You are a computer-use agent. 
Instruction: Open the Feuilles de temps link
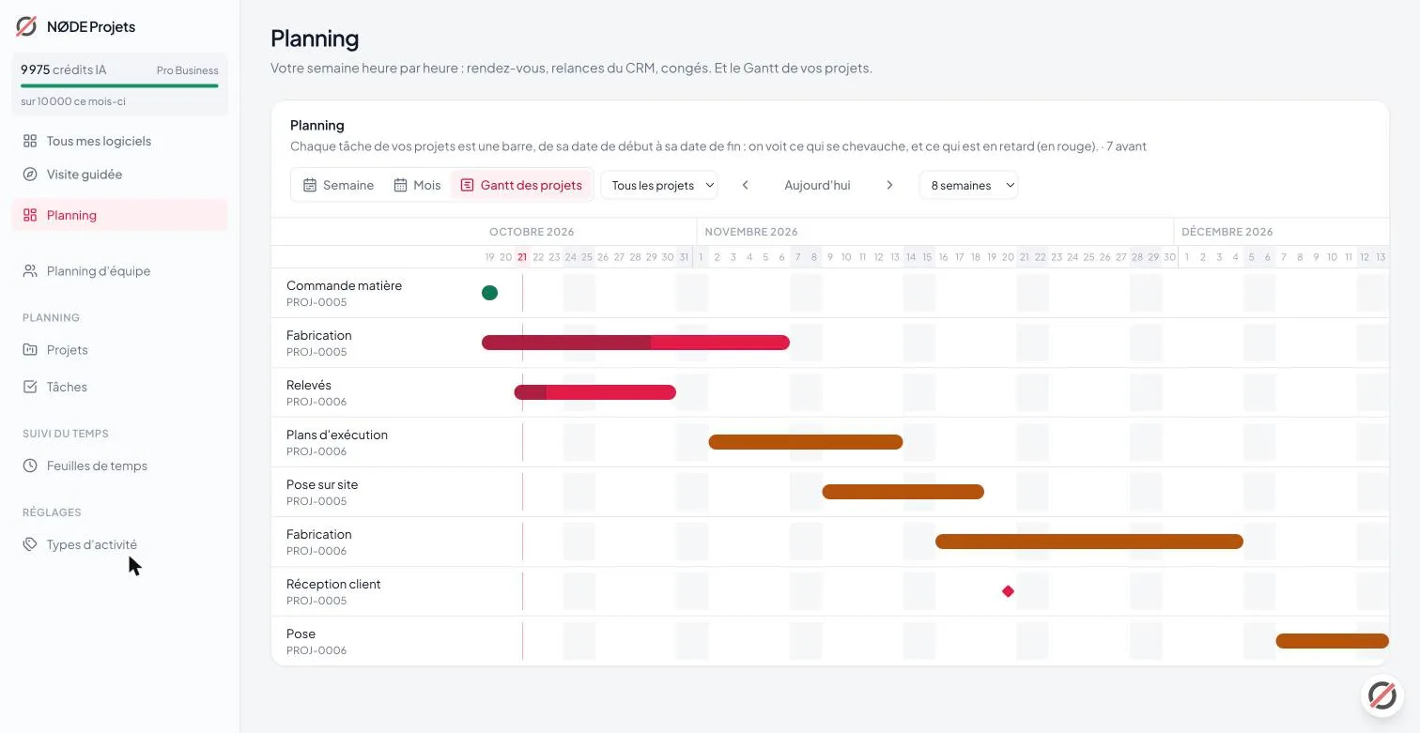point(119,466)
